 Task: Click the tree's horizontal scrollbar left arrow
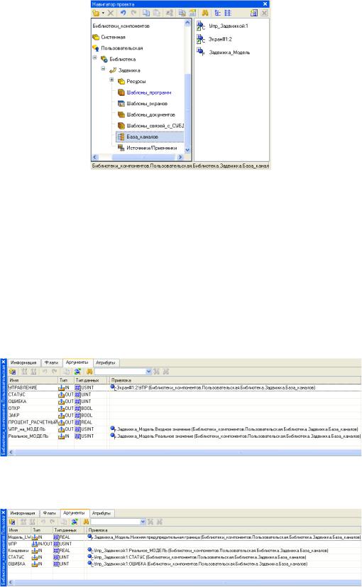point(94,157)
